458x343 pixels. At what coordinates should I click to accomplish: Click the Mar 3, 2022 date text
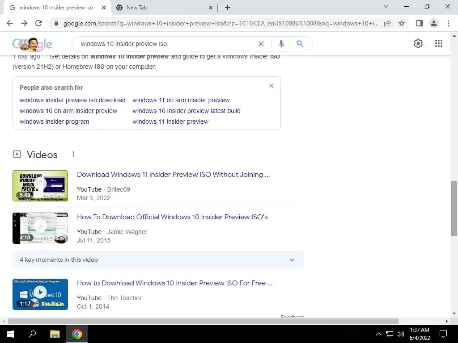pyautogui.click(x=93, y=198)
